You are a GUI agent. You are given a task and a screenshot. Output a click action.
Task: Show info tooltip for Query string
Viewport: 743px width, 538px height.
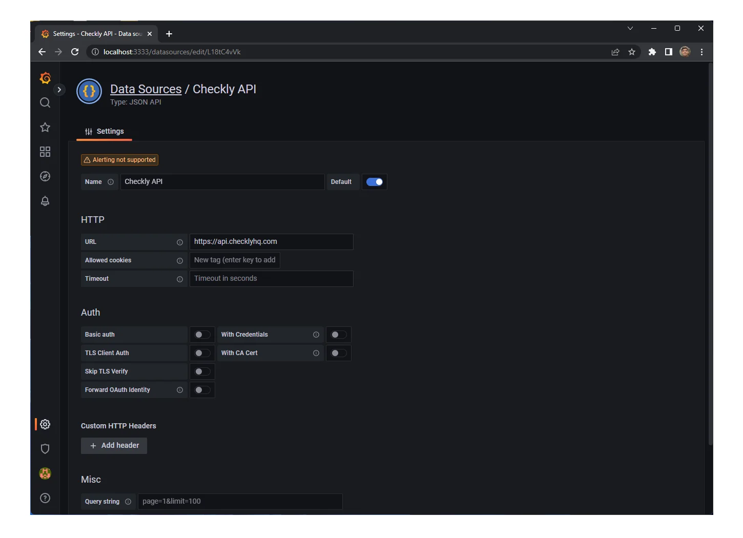click(x=128, y=502)
